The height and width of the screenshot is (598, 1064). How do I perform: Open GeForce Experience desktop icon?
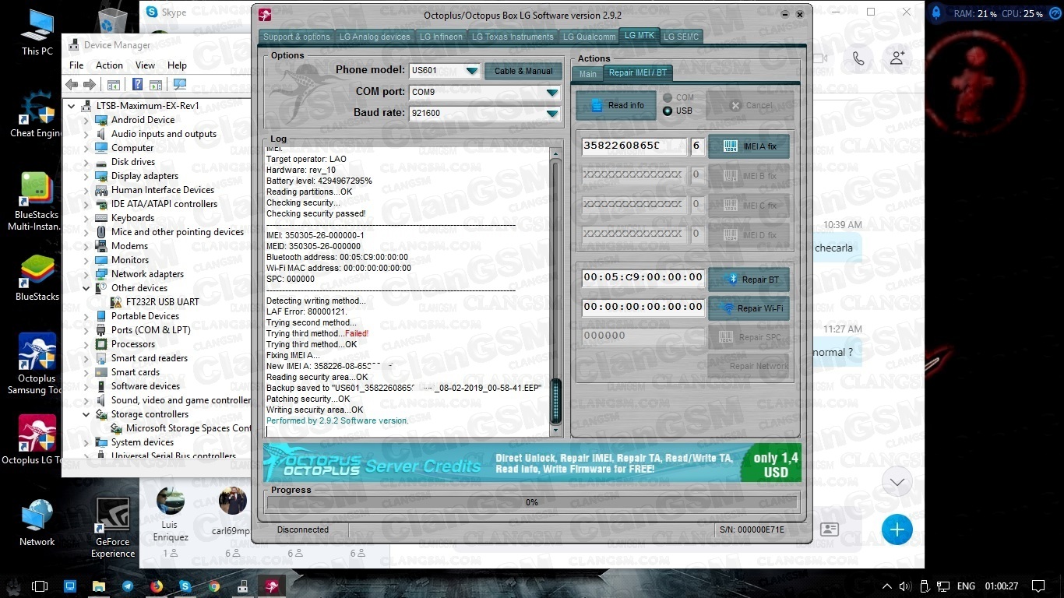[113, 528]
